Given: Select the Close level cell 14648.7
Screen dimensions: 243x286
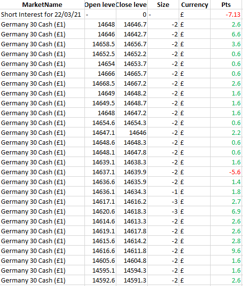Looking at the screenshot, I should point(132,103).
